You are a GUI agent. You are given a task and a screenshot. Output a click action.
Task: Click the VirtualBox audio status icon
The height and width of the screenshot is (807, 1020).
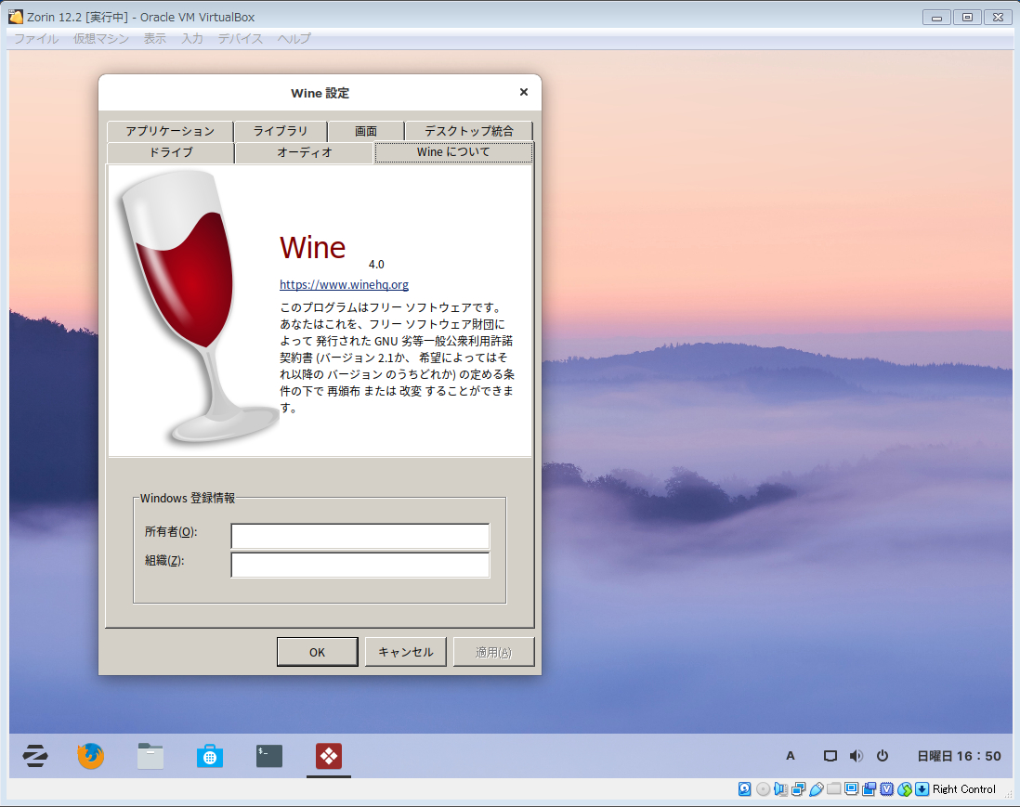pyautogui.click(x=780, y=788)
